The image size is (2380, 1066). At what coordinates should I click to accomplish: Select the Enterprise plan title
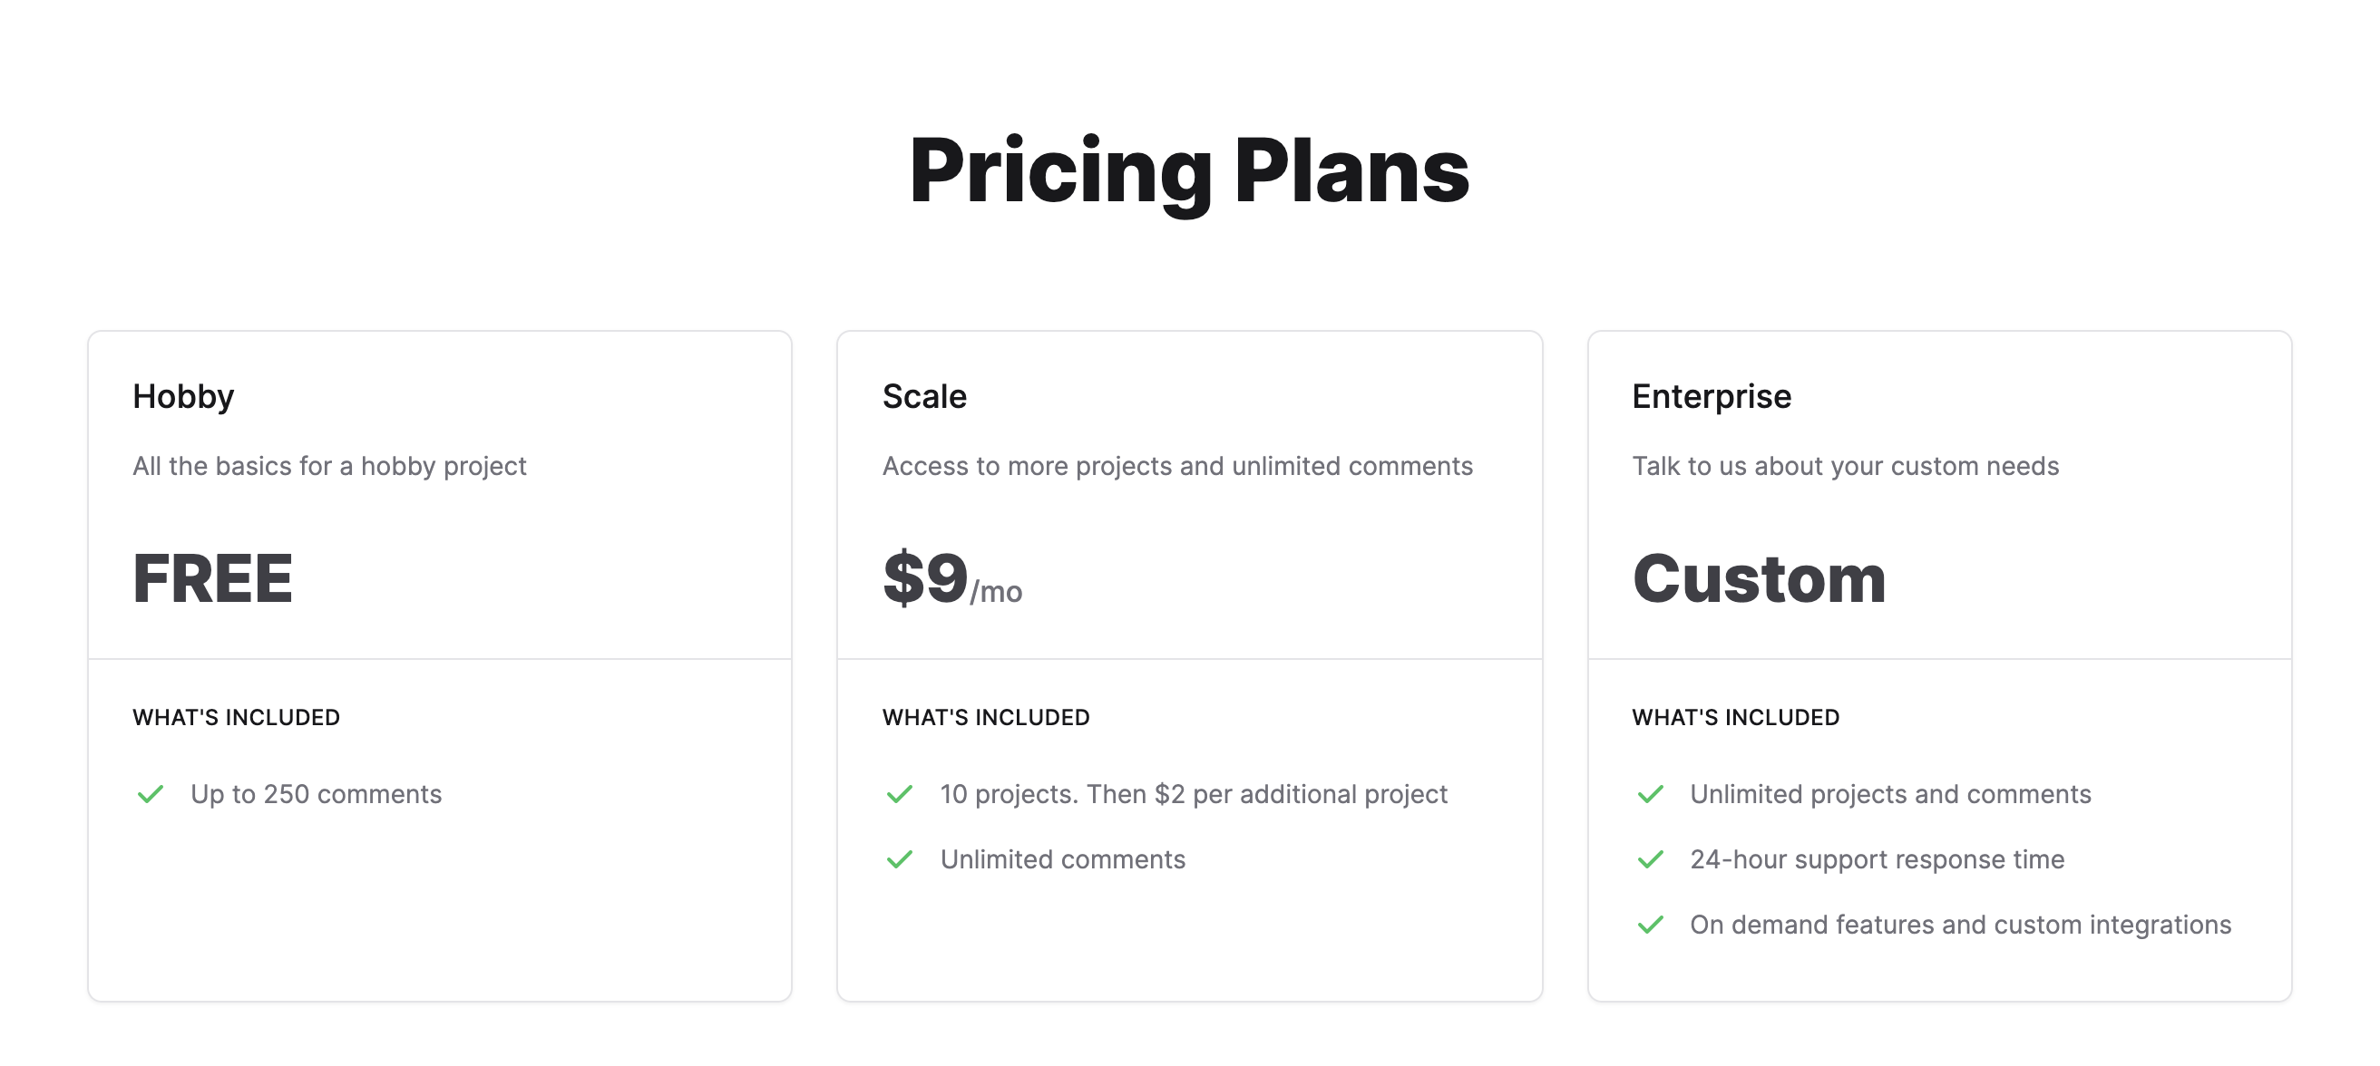(x=1712, y=396)
